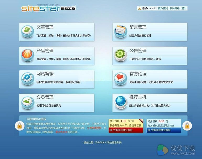Open the 推荐主机 heading
This screenshot has height=159, width=202.
click(138, 97)
